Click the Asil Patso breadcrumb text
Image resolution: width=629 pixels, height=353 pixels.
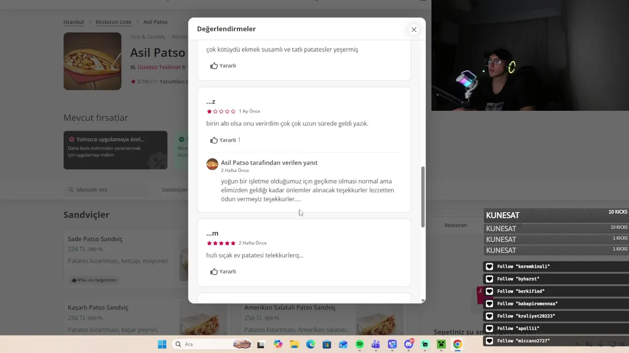pyautogui.click(x=155, y=22)
